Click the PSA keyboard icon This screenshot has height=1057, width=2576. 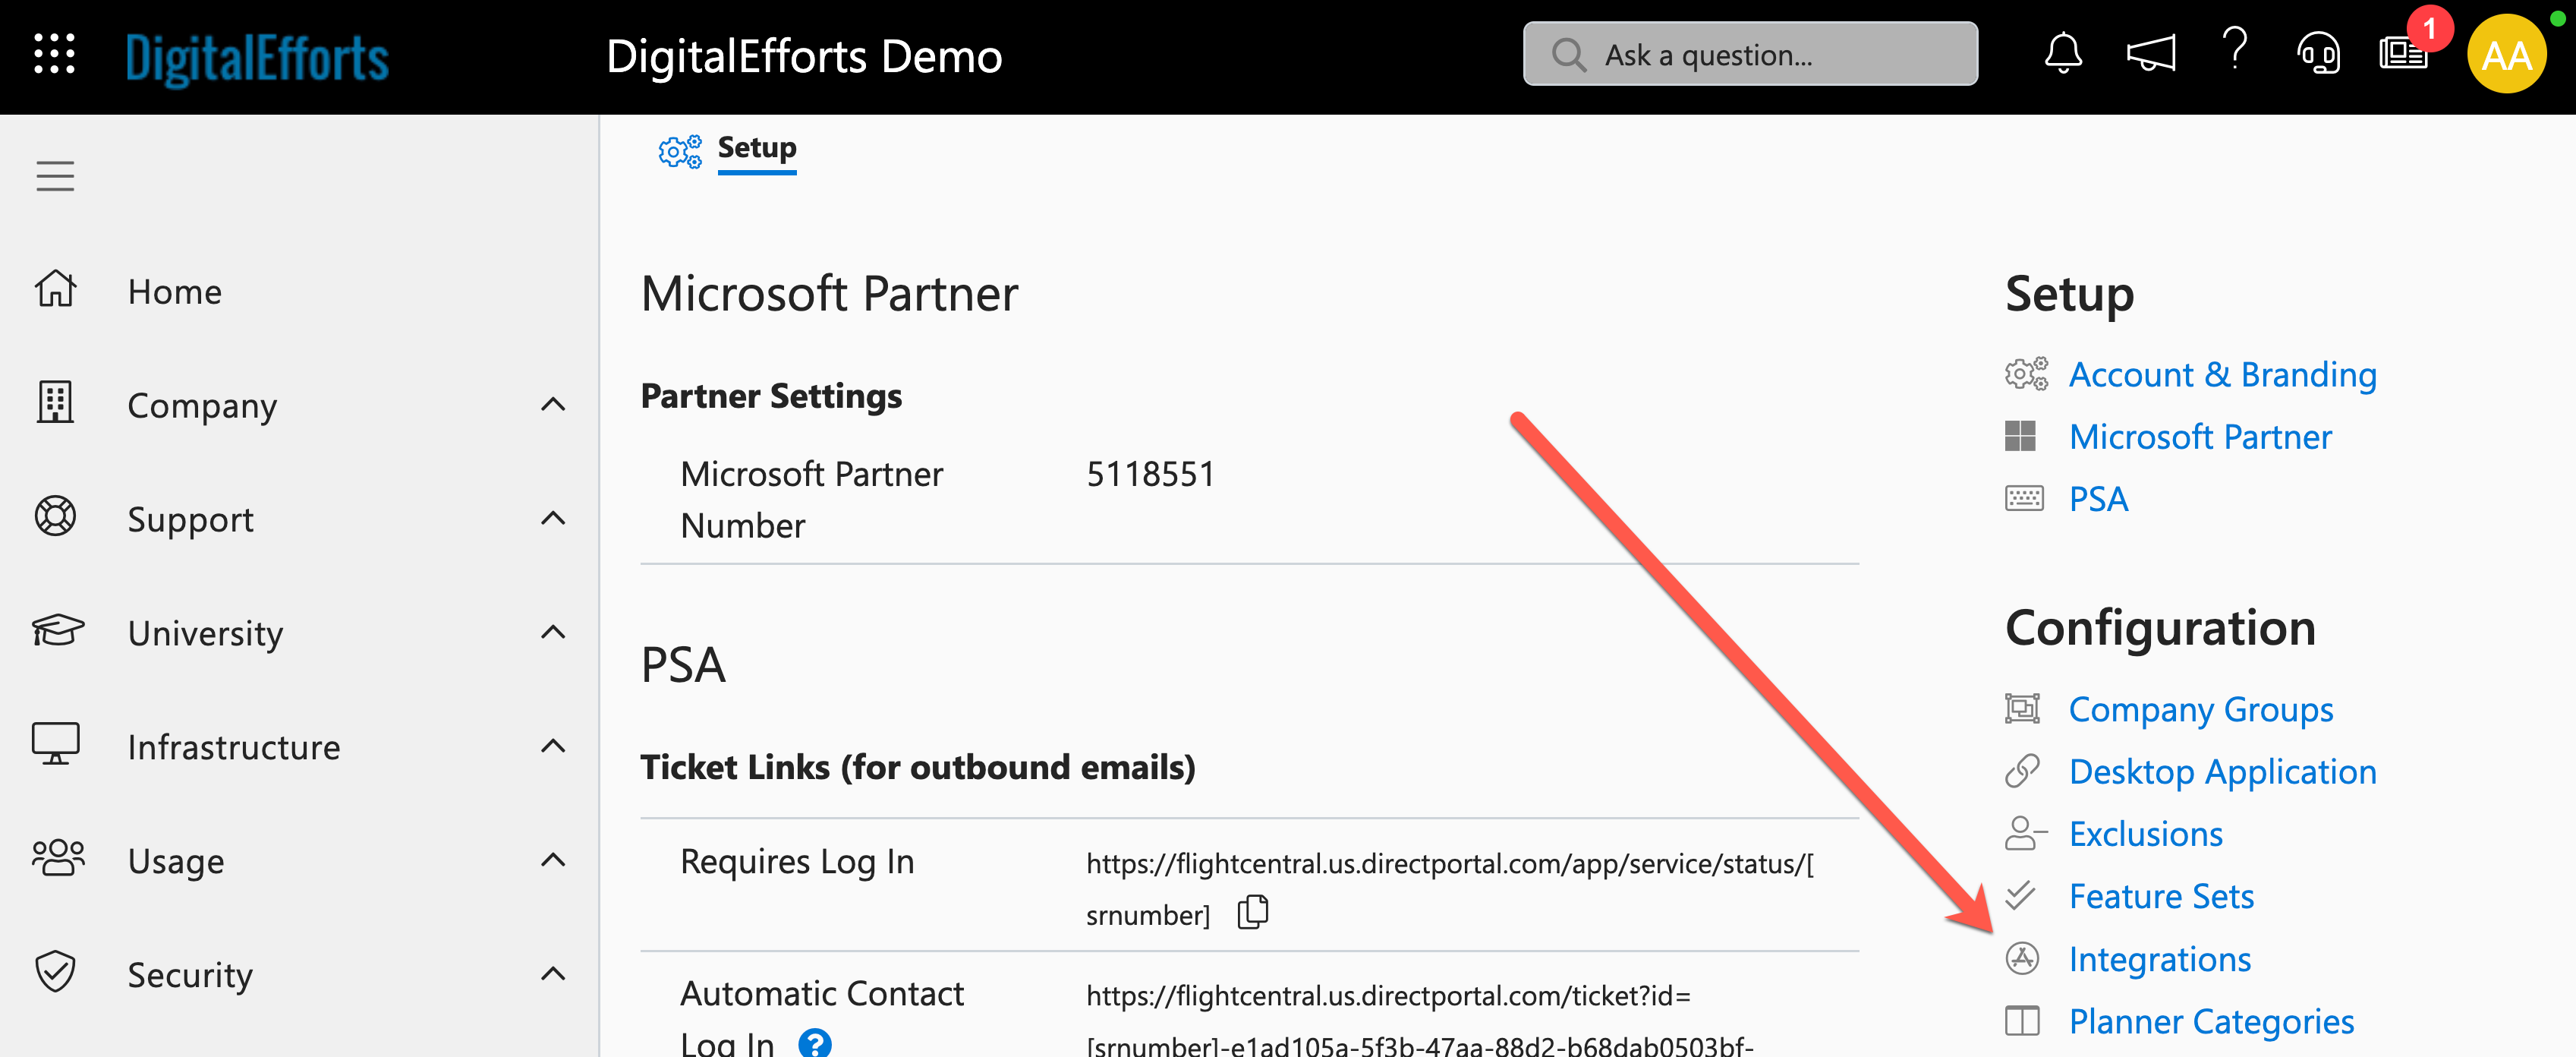[2024, 498]
